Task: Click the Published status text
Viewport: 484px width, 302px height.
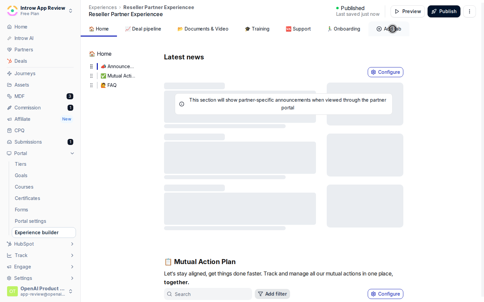Action: click(x=353, y=8)
